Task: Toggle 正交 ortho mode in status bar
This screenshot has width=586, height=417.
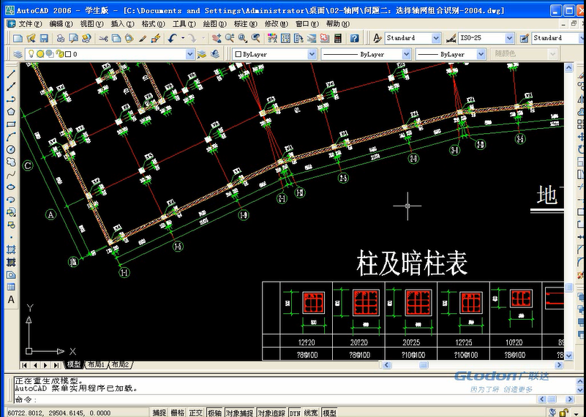Action: [195, 413]
